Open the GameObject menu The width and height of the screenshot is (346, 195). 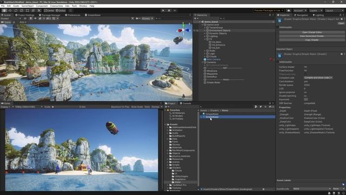pyautogui.click(x=28, y=6)
